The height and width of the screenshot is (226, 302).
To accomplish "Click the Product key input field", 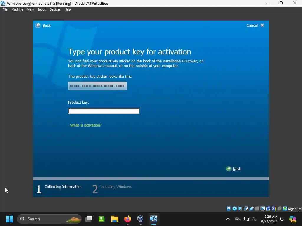I will tap(104, 111).
